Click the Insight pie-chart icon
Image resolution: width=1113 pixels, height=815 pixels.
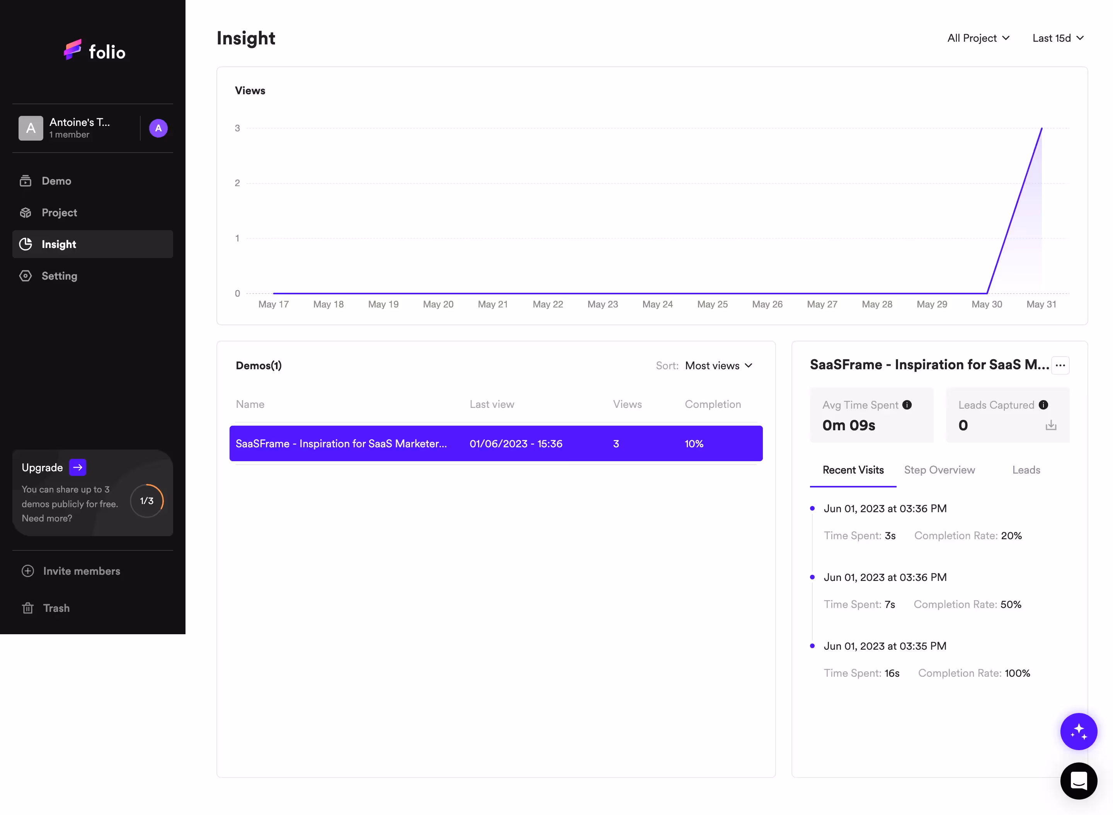click(26, 244)
